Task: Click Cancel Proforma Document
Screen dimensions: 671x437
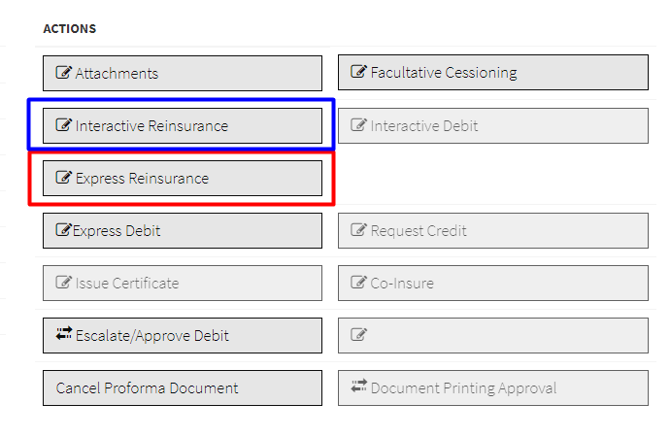Action: click(183, 387)
